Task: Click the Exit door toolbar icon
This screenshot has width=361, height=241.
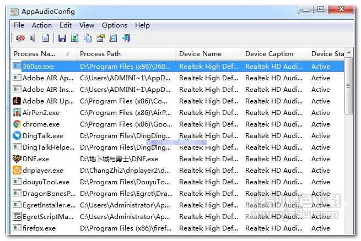Action: pos(126,38)
